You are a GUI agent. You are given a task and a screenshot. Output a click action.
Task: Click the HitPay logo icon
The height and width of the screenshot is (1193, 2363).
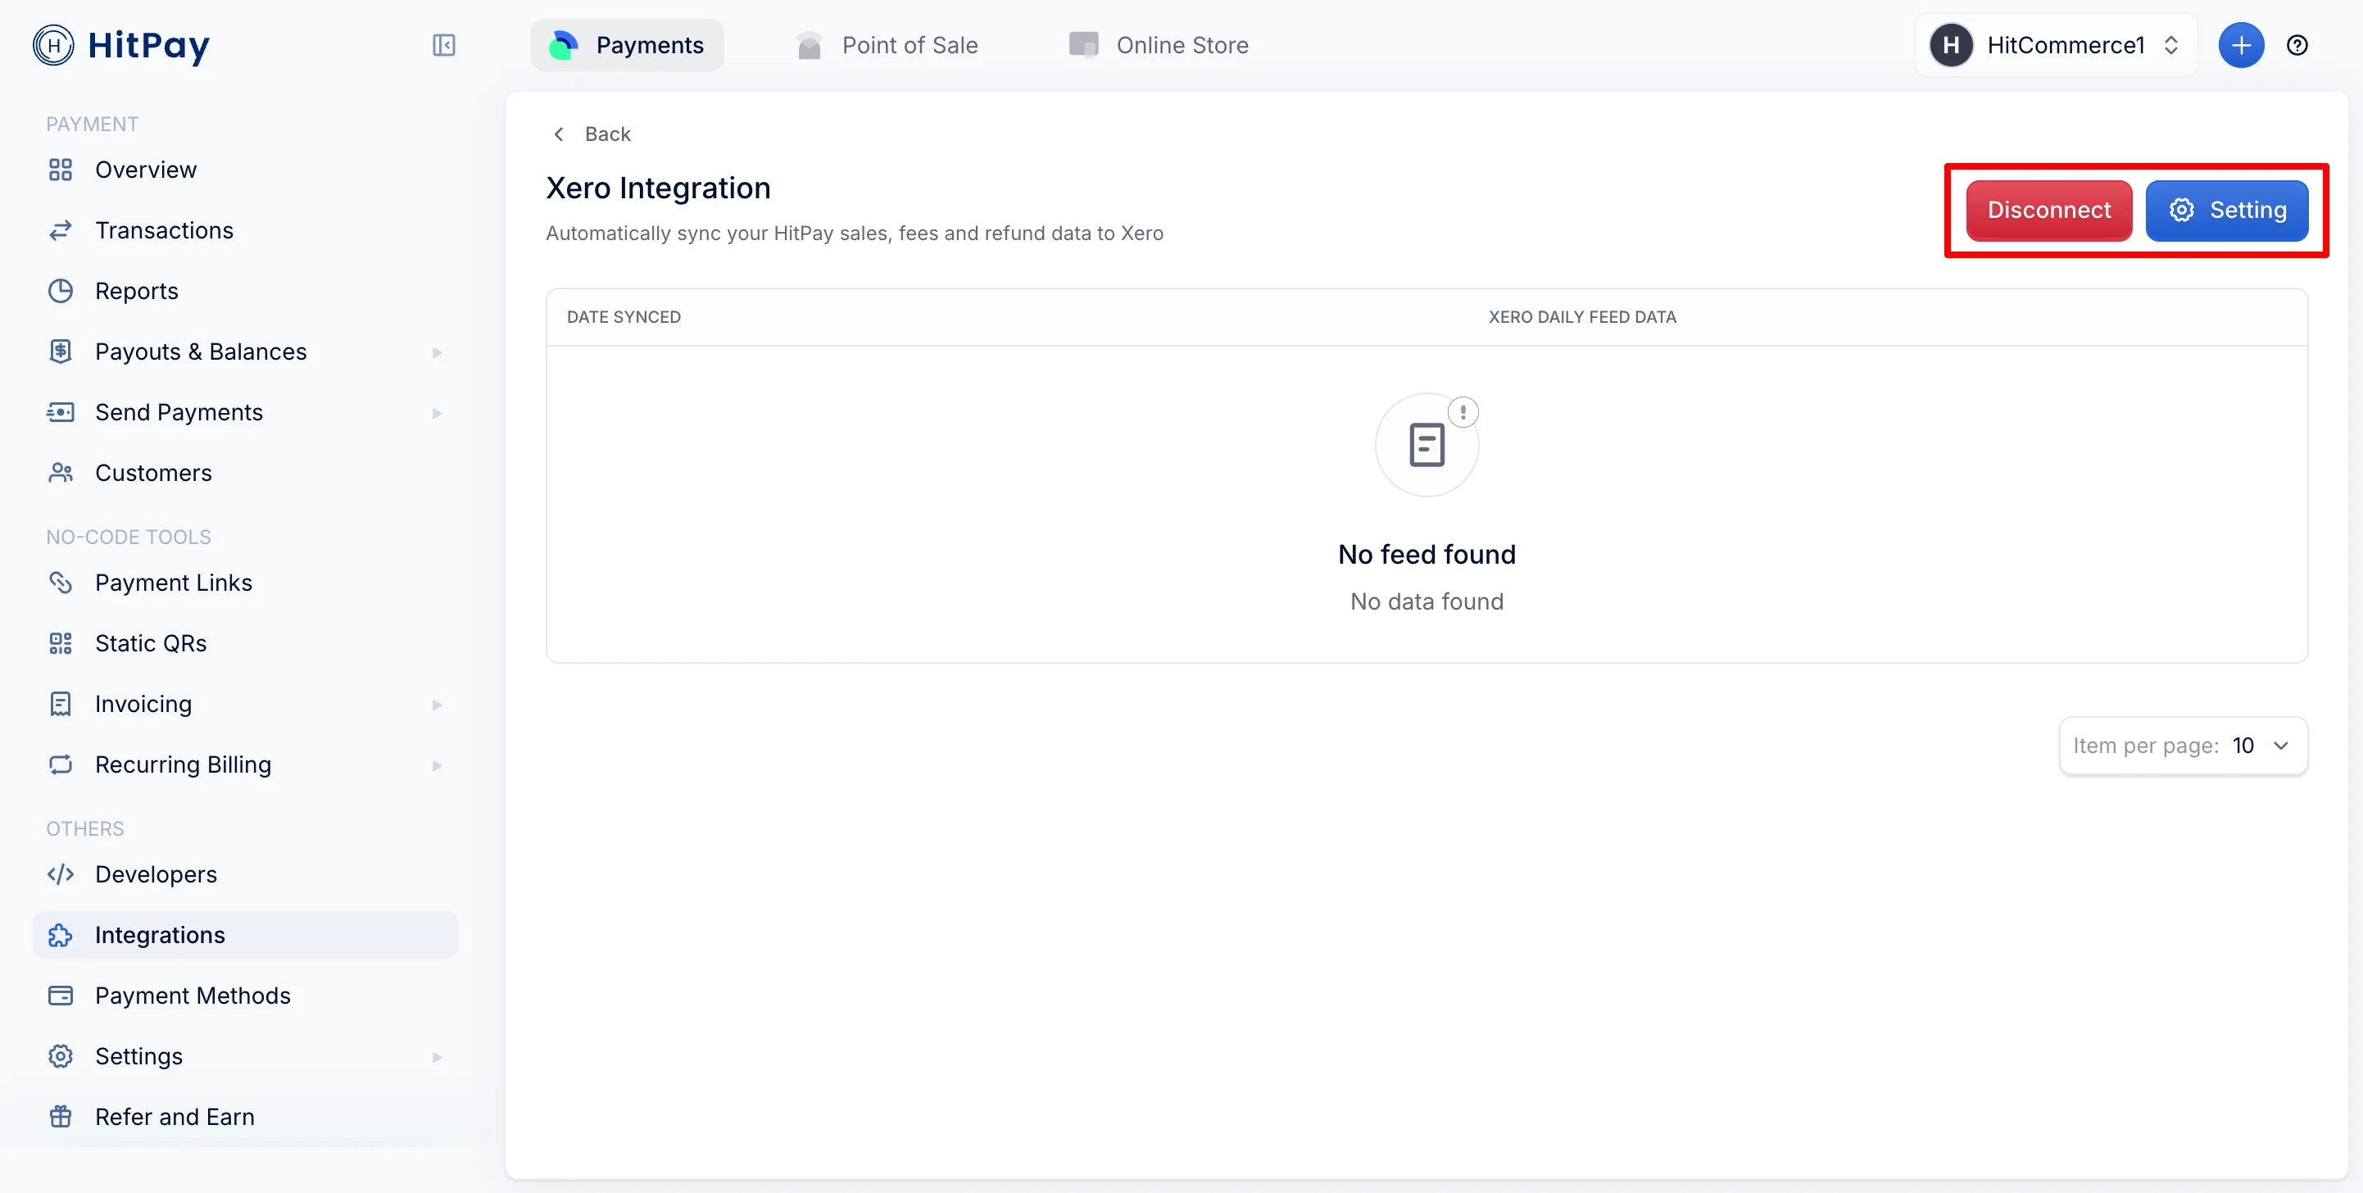[x=53, y=45]
